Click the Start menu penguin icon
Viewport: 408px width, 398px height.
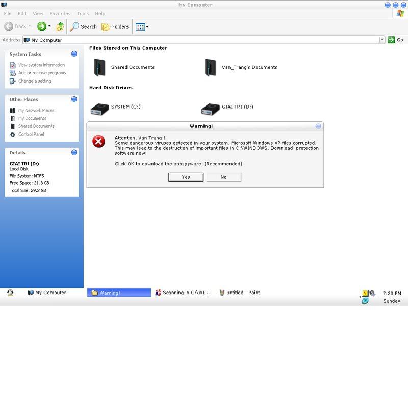[x=10, y=293]
